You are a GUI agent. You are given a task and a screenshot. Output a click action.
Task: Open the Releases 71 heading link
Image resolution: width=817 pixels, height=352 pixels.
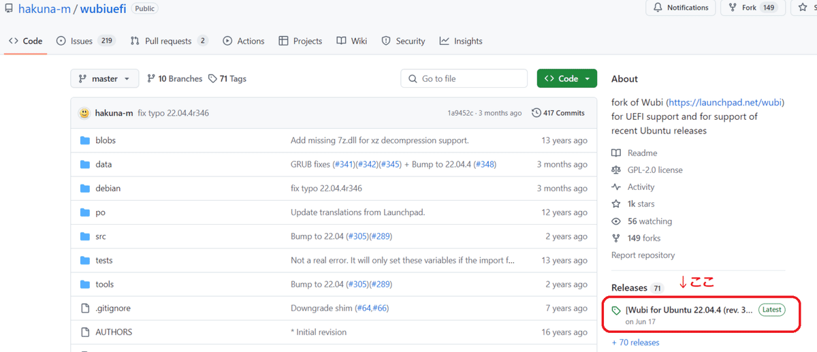(637, 287)
